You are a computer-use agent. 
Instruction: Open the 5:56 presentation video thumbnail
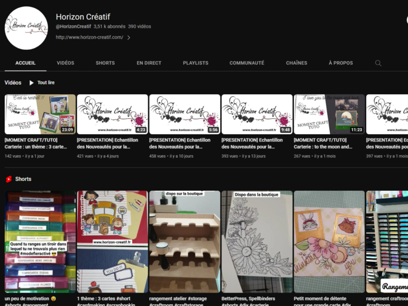pos(185,115)
